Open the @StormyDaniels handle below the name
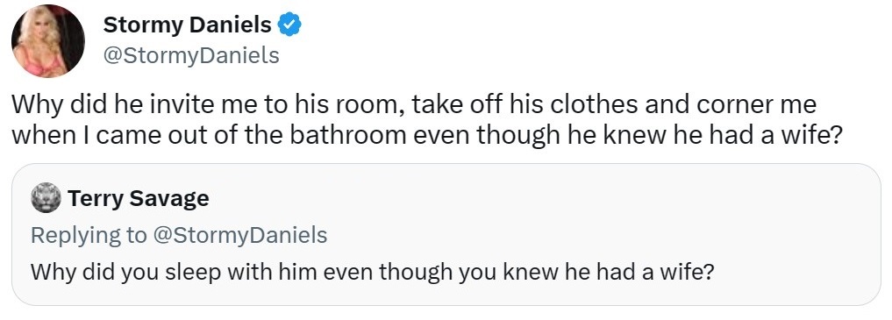This screenshot has width=892, height=320. pos(191,55)
